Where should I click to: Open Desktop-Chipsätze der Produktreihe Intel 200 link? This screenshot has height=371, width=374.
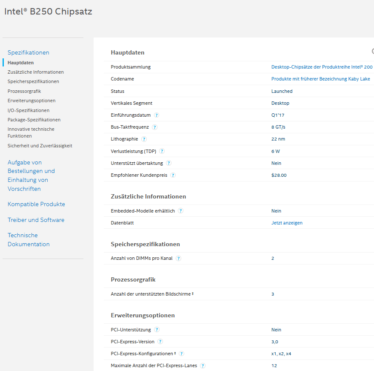click(x=322, y=67)
